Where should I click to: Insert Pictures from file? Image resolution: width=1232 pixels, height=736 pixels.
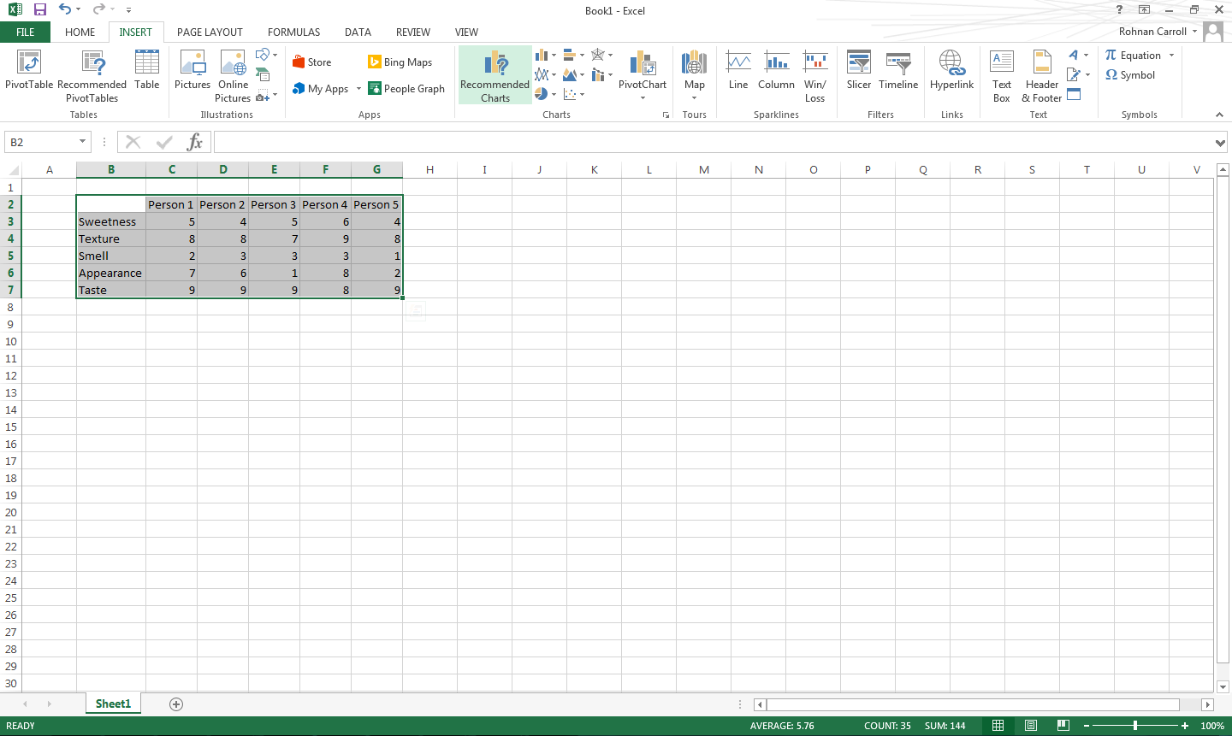192,70
